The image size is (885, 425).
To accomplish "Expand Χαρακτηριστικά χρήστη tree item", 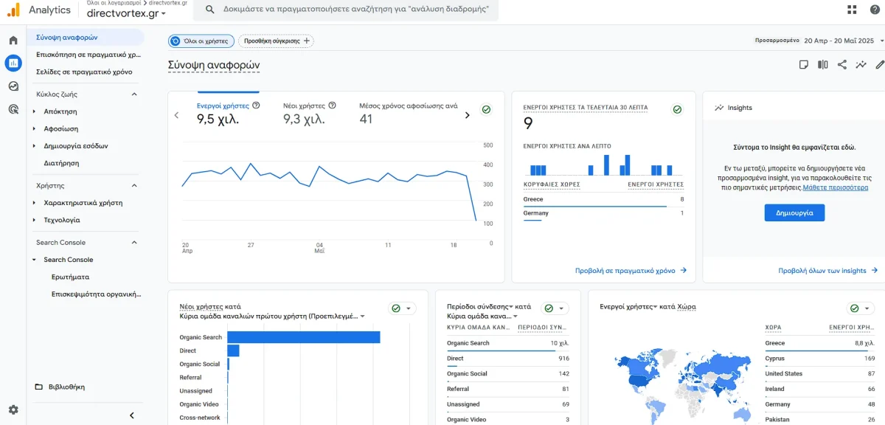I will 35,203.
